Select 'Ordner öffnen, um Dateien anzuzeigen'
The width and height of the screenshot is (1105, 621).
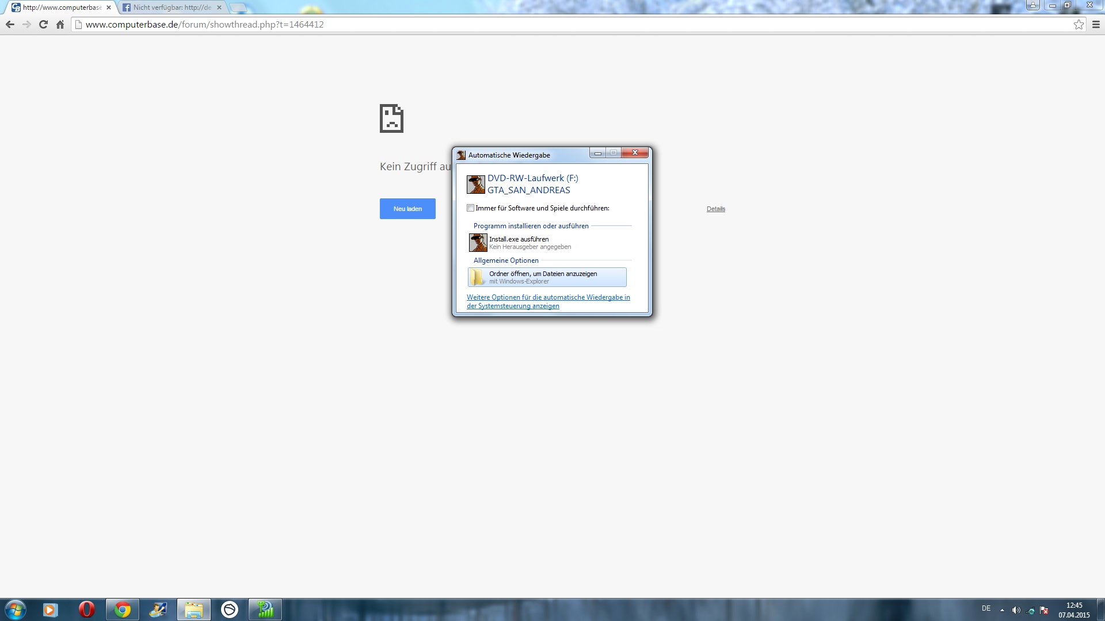tap(547, 277)
